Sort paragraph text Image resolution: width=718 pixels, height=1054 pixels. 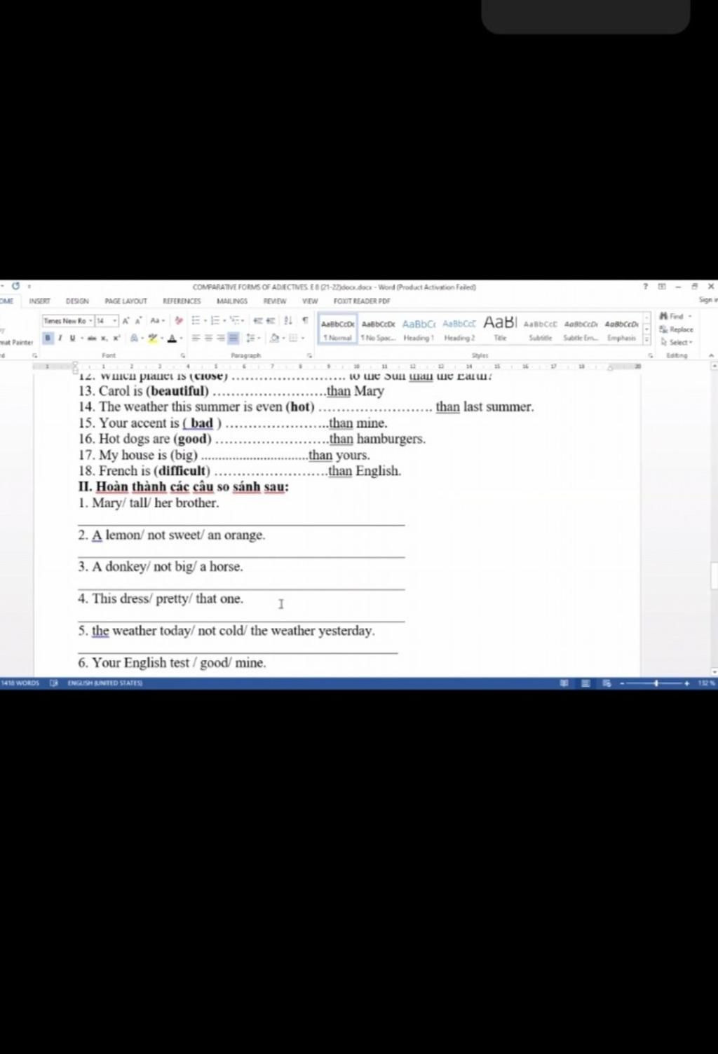coord(288,320)
